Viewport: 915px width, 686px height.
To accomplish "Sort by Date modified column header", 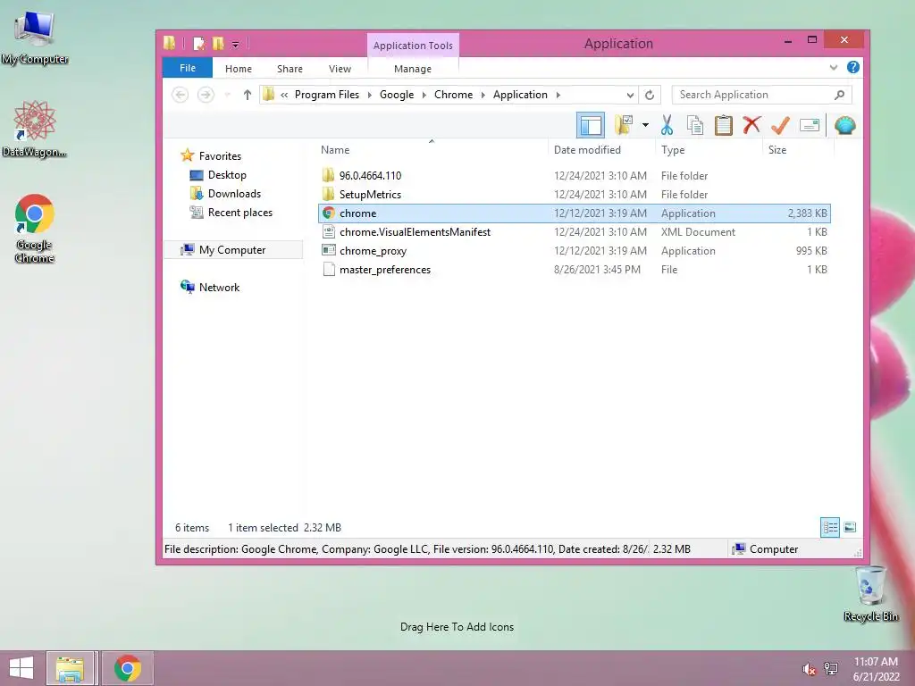I will (x=587, y=150).
